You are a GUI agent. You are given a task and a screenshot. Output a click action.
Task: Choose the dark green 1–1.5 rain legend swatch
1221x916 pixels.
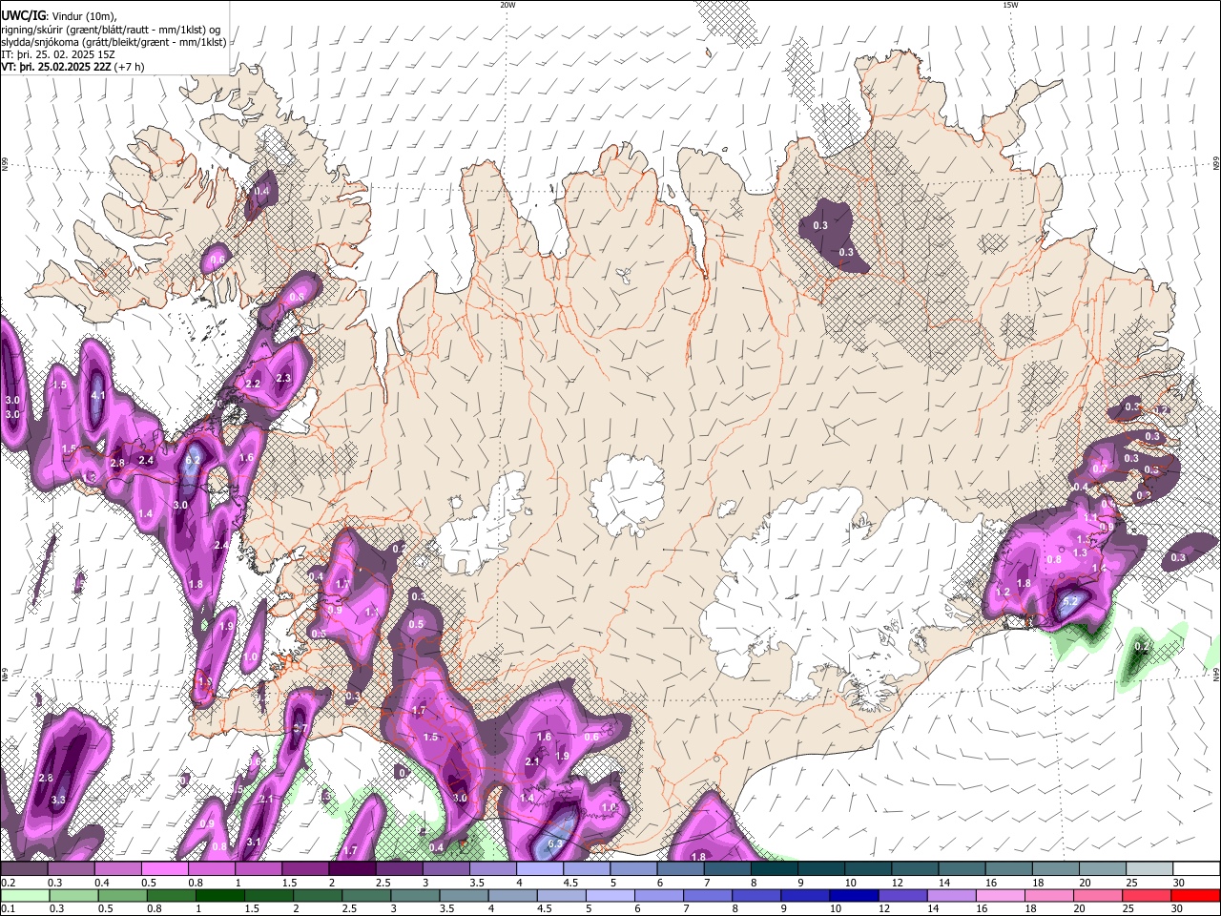click(x=219, y=896)
